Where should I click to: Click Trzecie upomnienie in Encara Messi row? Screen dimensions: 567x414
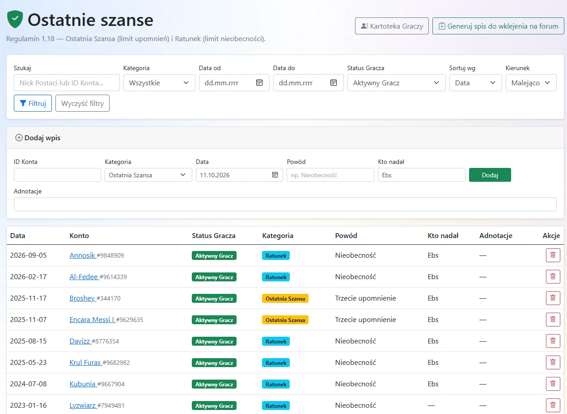366,319
